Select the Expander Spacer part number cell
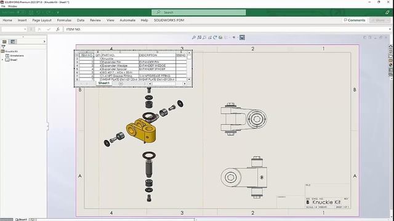Image resolution: width=394 pixels, height=221 pixels. pos(120,69)
